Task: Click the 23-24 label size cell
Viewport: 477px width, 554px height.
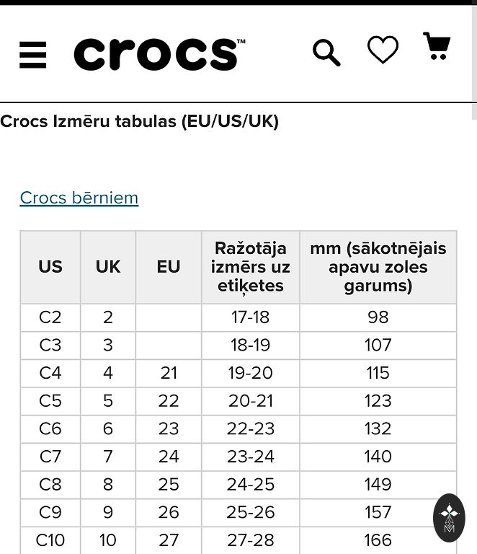Action: coord(250,456)
